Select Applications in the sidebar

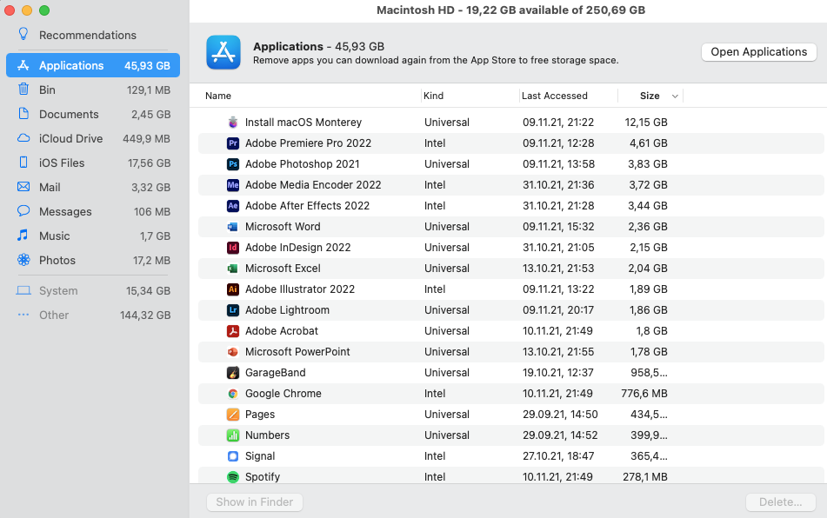[93, 65]
